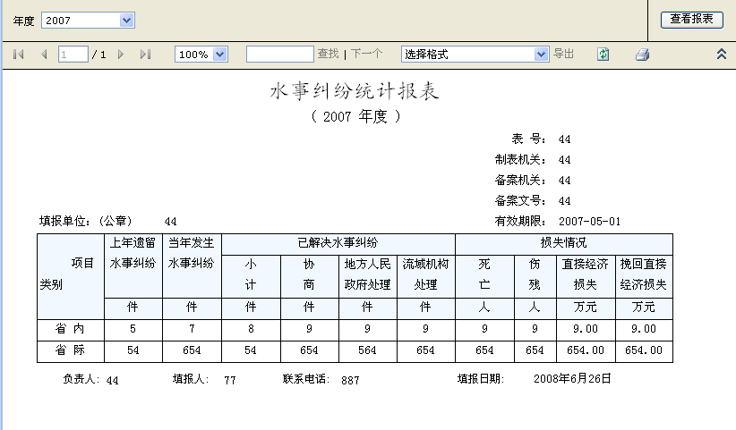
Task: Click the 查找 find link
Action: [328, 54]
